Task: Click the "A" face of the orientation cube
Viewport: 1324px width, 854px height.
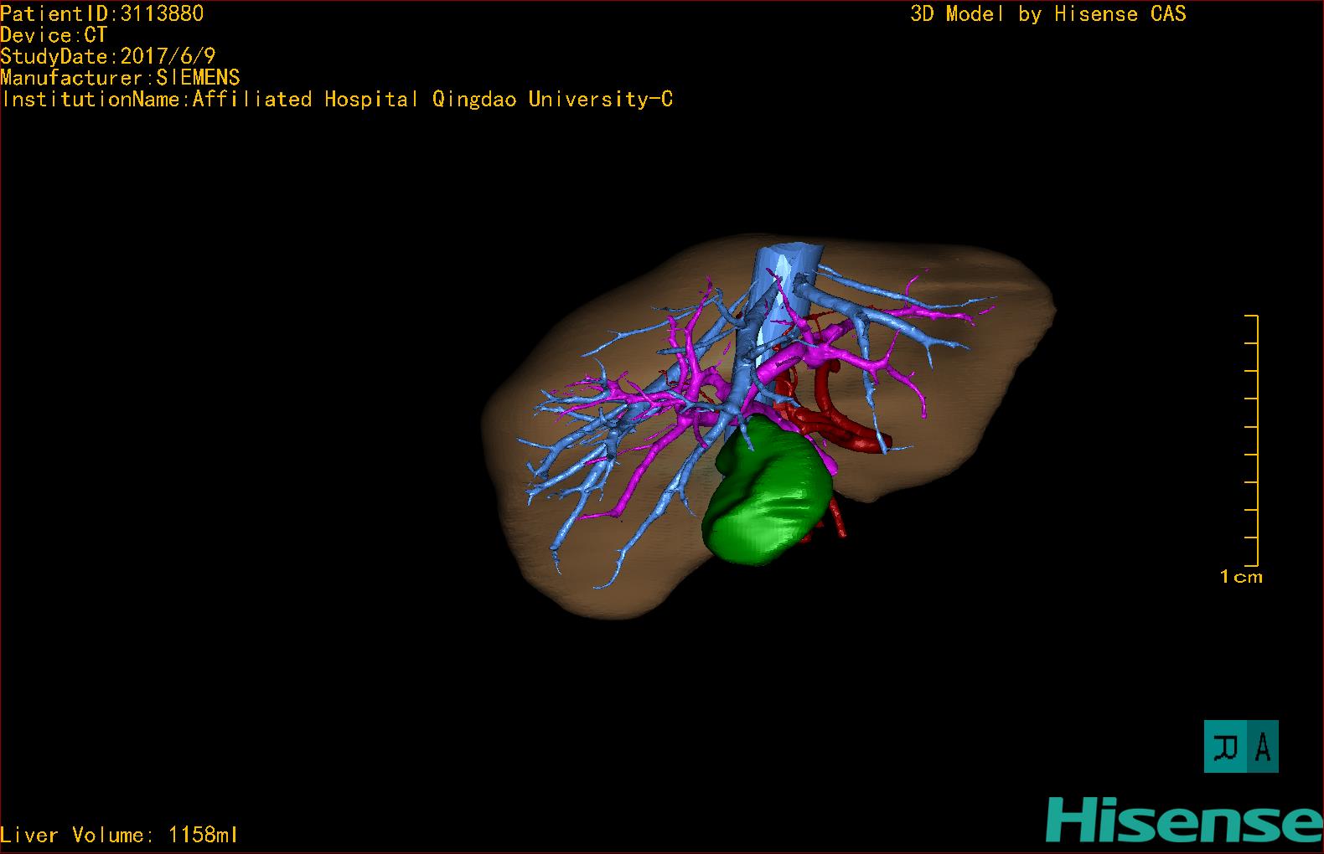Action: [x=1262, y=746]
